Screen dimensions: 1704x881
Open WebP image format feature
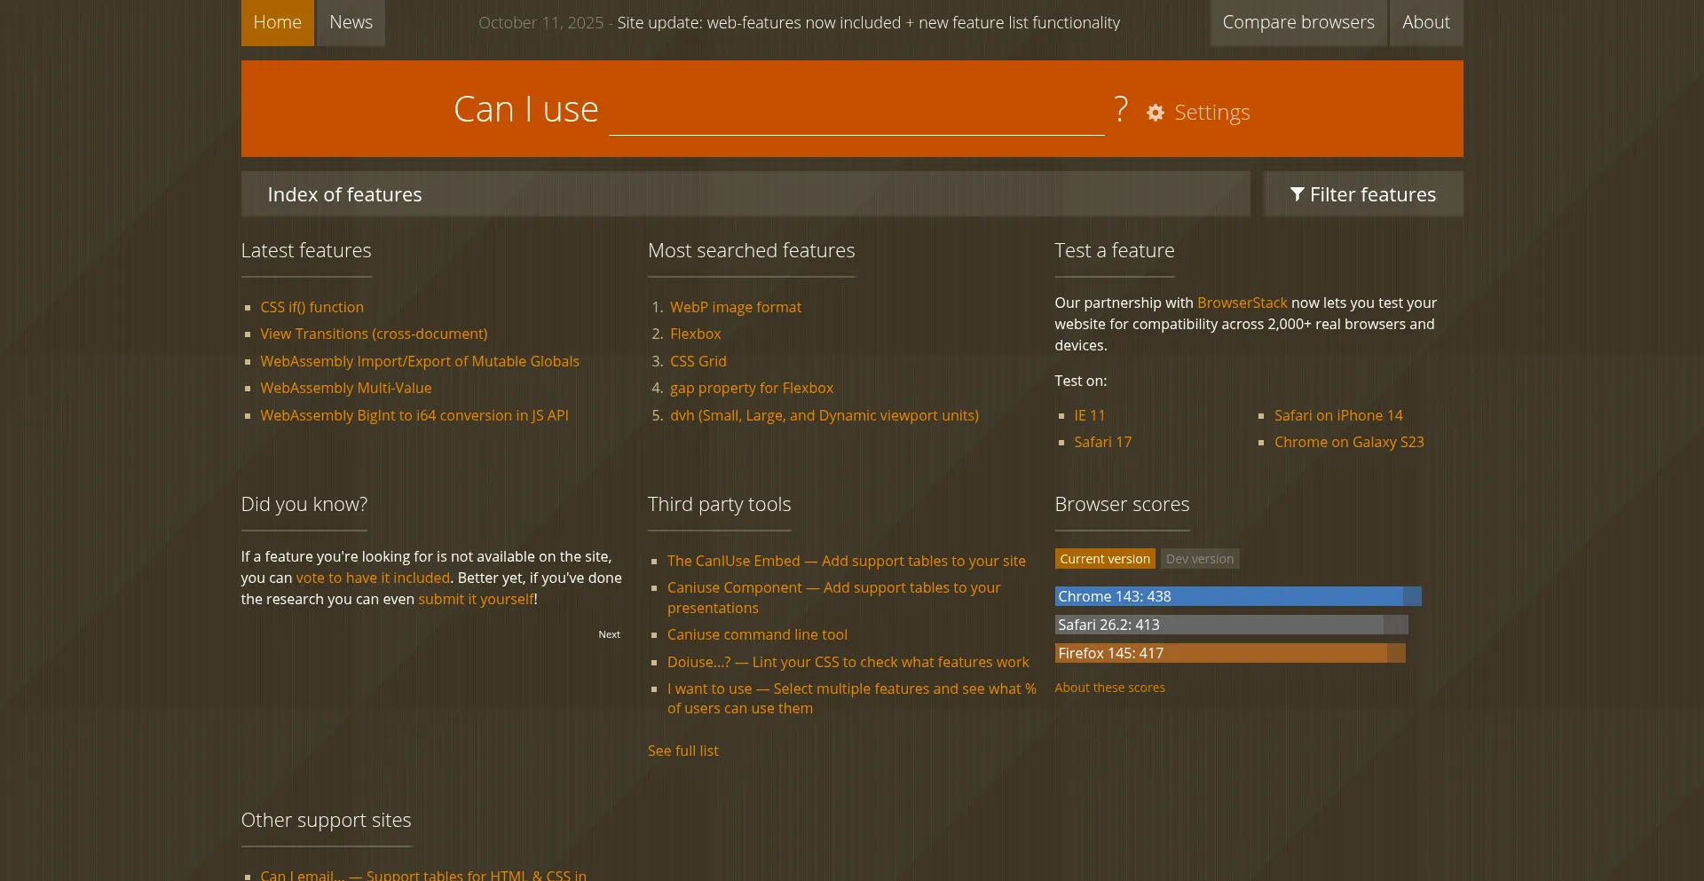point(735,307)
